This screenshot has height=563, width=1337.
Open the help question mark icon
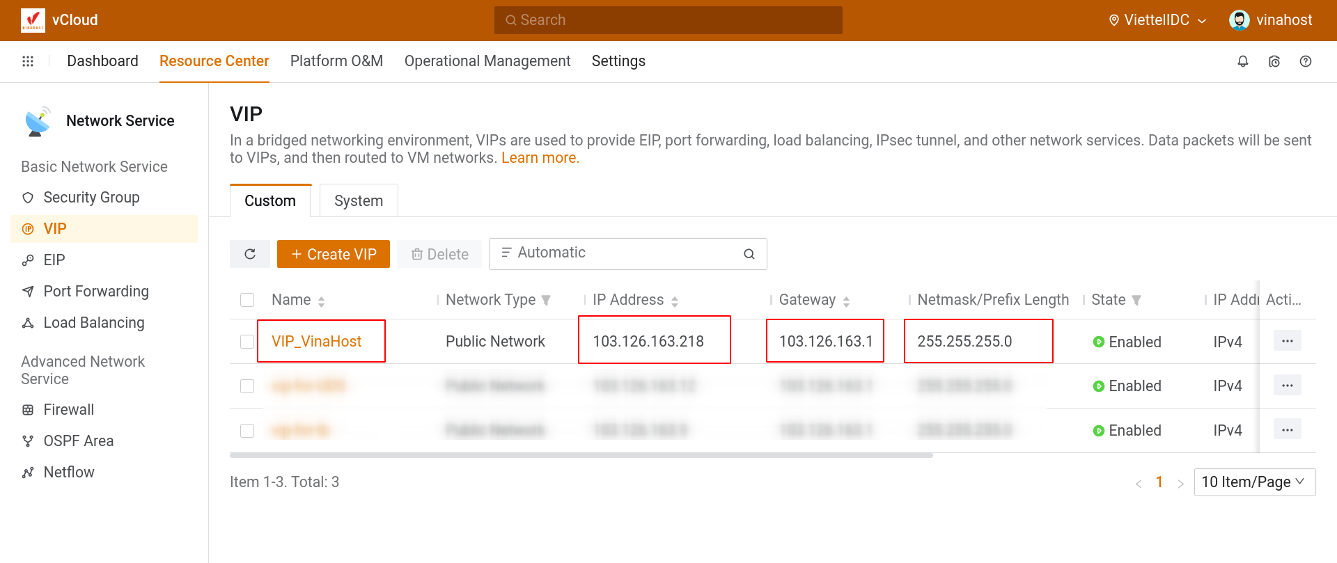[x=1305, y=61]
